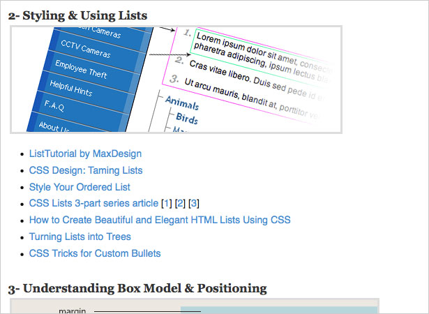This screenshot has width=429, height=314.
Task: Visit CSS Tricks for Custom Bullets link
Action: [95, 253]
